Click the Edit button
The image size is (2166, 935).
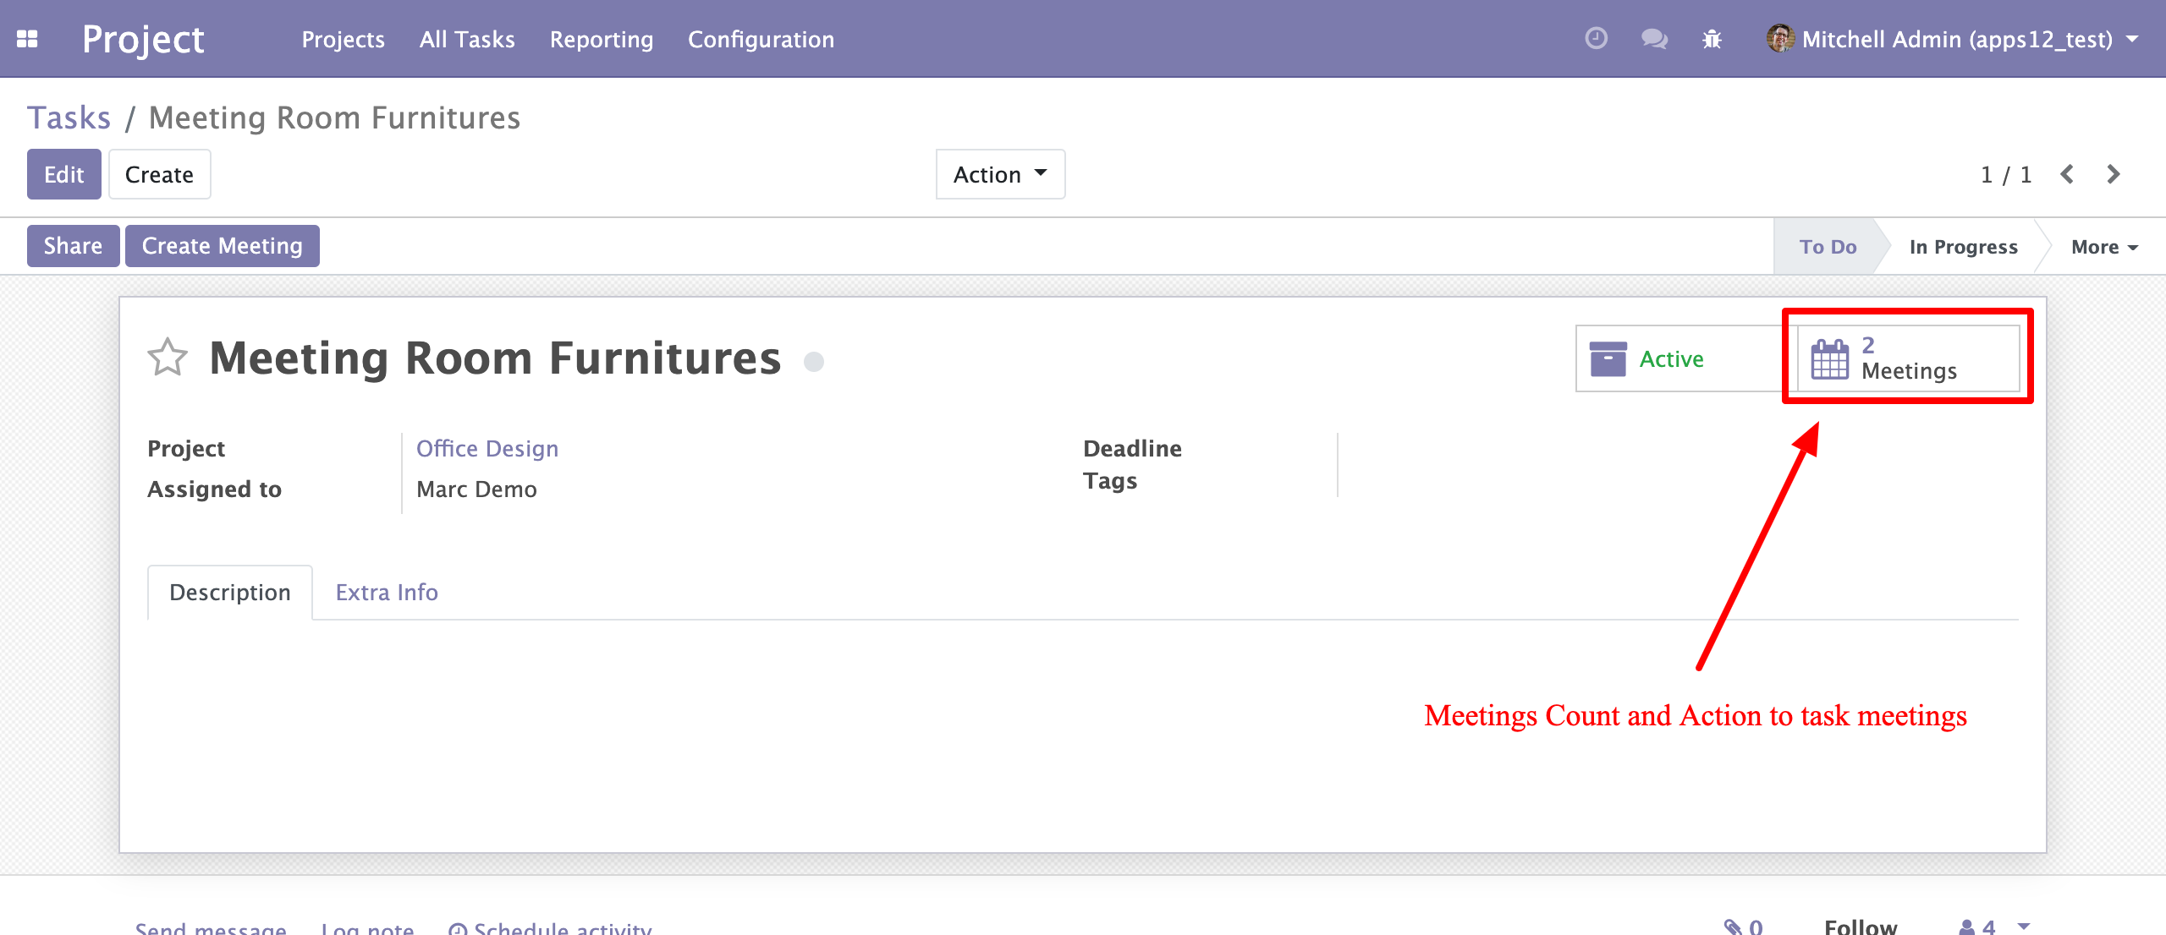[64, 174]
